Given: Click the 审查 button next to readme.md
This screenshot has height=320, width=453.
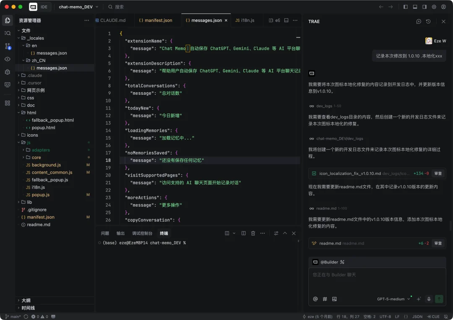Looking at the screenshot, I should point(437,243).
